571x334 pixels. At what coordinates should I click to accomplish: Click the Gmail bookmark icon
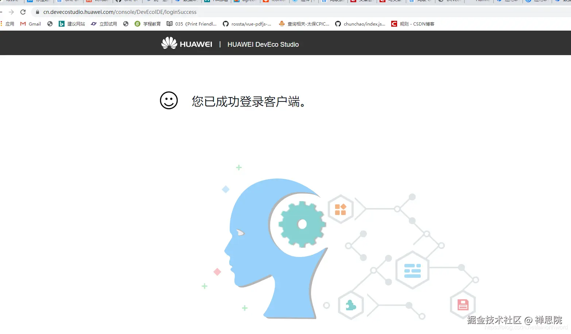(x=23, y=24)
